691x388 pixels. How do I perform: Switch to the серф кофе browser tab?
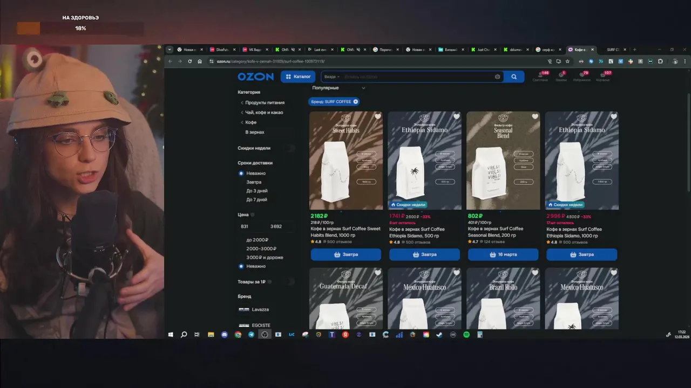coord(548,50)
